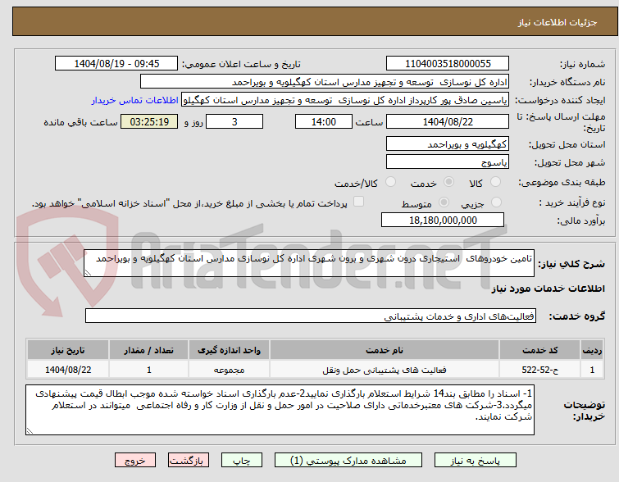Click the پاسخ به نیاز button
The height and width of the screenshot is (482, 619).
[476, 461]
